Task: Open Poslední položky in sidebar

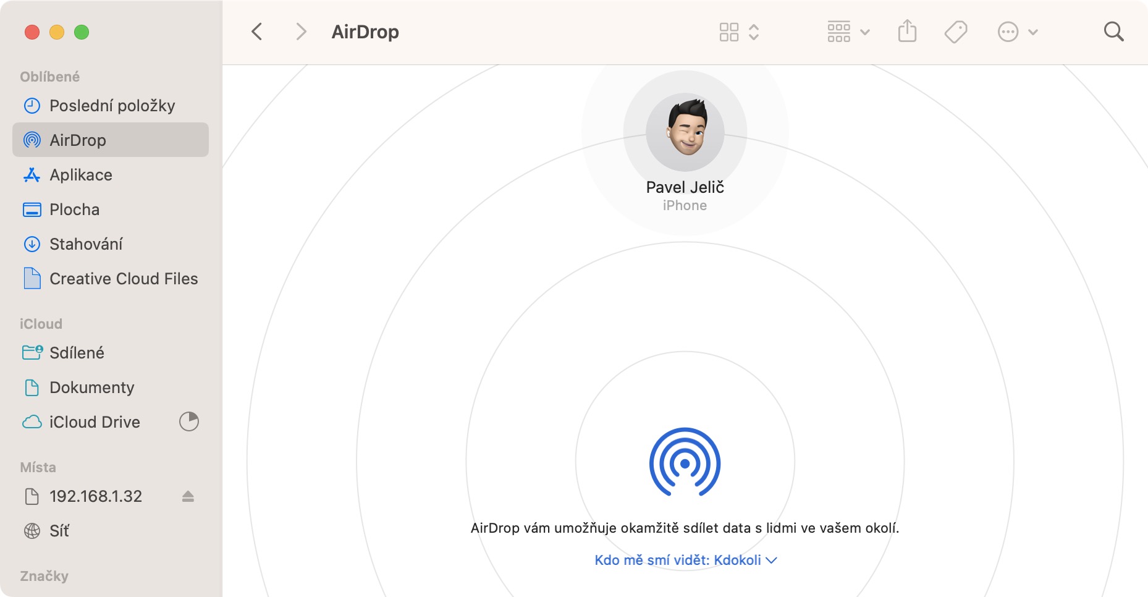Action: click(112, 106)
